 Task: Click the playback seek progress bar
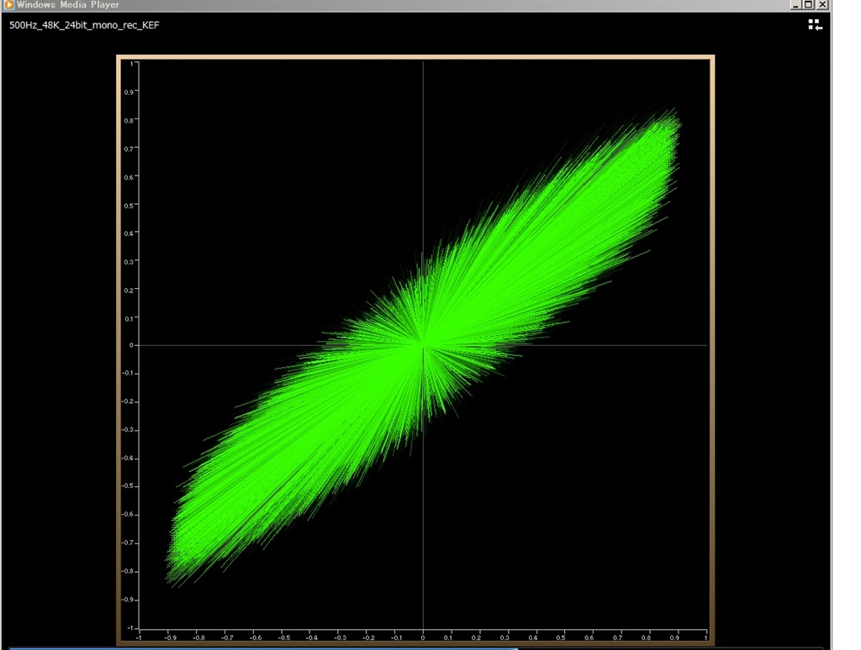coord(416,648)
